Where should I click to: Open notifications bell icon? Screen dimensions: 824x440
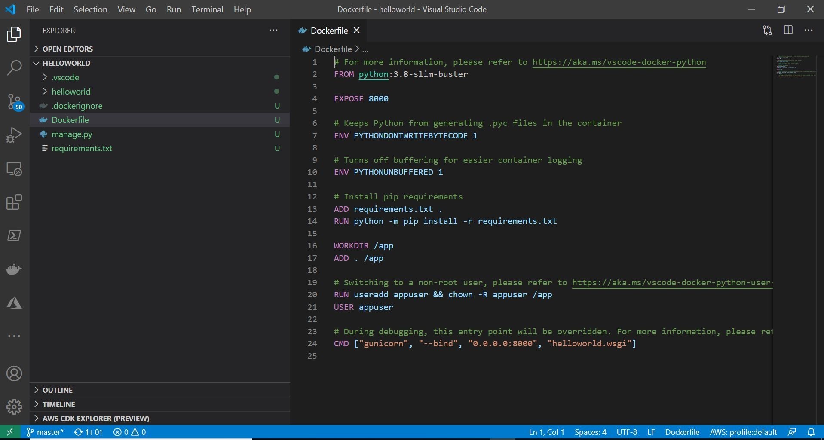click(811, 432)
